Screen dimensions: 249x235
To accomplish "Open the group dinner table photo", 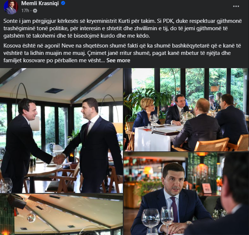I will pos(186,110).
